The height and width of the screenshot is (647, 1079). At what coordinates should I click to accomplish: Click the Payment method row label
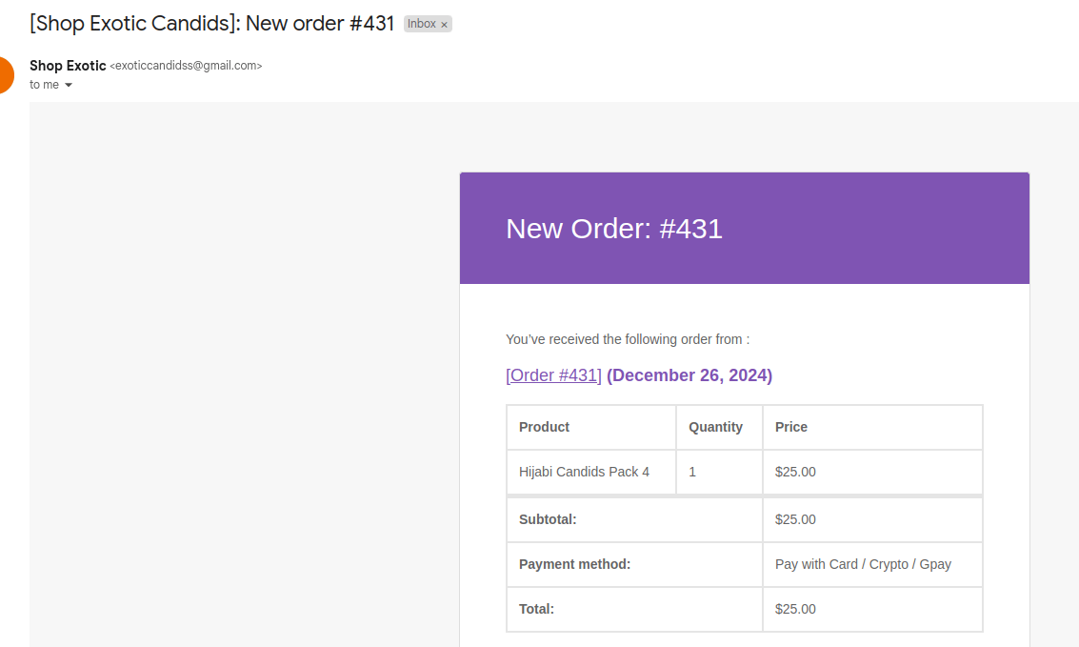click(x=574, y=564)
